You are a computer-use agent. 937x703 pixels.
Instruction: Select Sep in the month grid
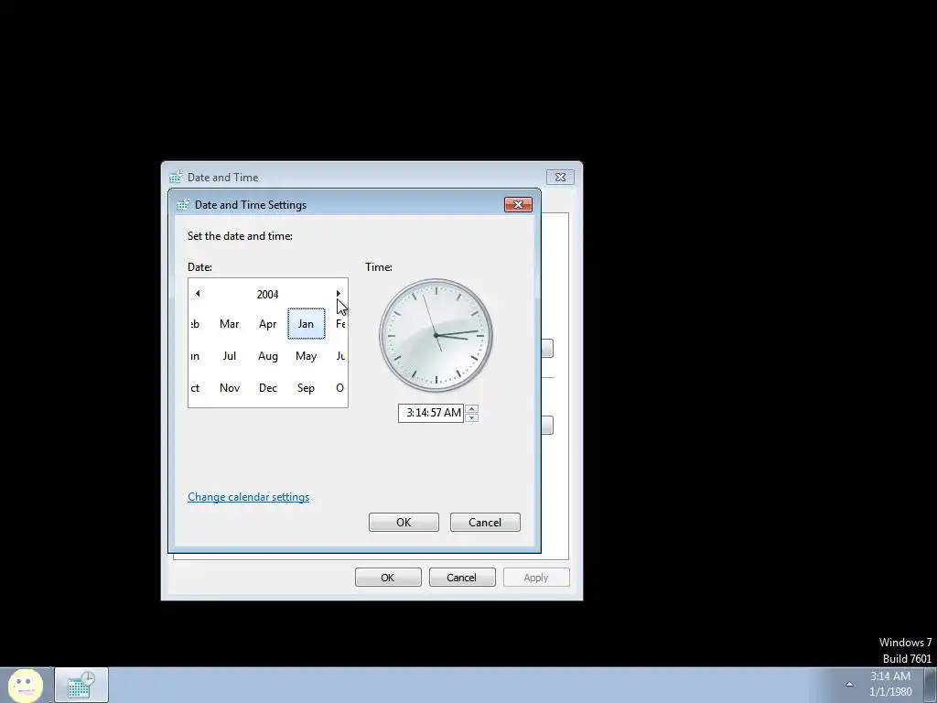coord(306,388)
